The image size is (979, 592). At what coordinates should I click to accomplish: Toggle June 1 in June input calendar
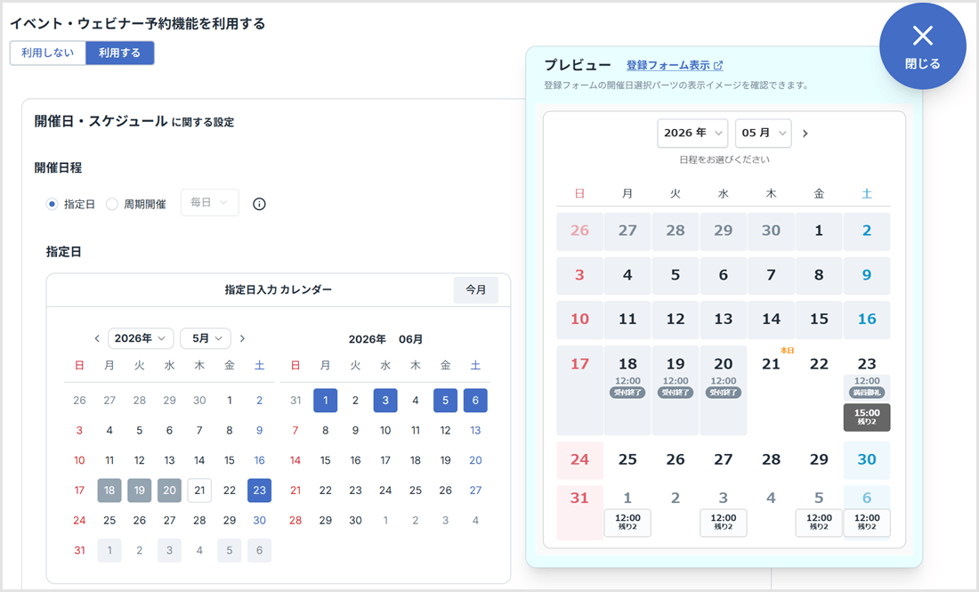pos(325,401)
